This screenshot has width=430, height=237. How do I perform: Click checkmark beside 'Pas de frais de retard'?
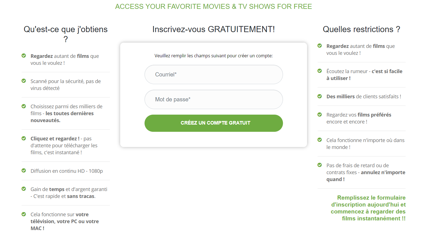[x=320, y=165]
